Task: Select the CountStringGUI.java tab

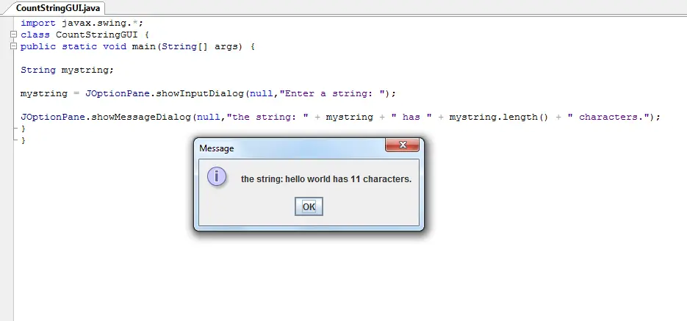Action: pos(58,8)
